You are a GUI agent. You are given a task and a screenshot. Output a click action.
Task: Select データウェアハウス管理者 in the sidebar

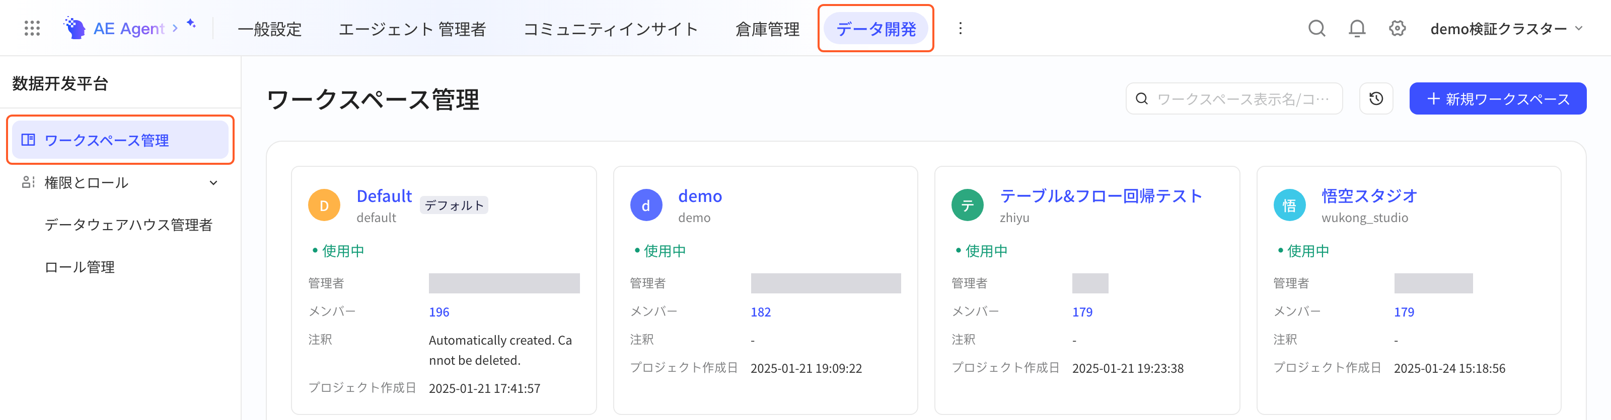[x=128, y=225]
